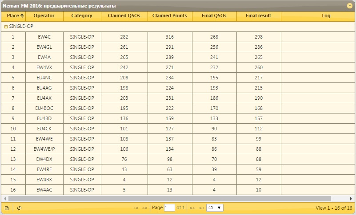356x215 pixels.
Task: Open the rows-per-page dropdown showing 40
Action: (215, 208)
